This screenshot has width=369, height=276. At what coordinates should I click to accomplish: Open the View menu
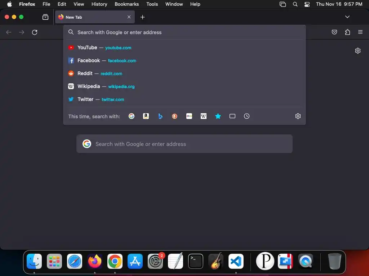tap(79, 4)
